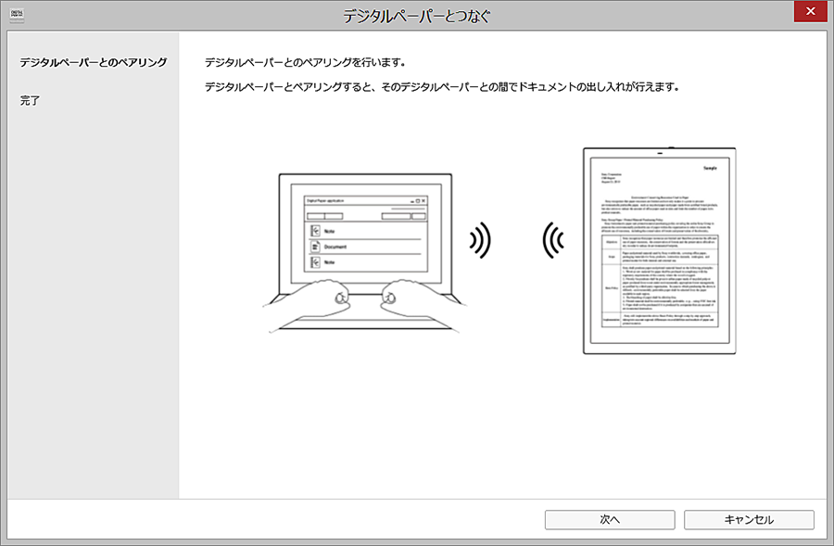Click the bottom Note icon in laptop illustration
834x546 pixels.
pyautogui.click(x=316, y=264)
